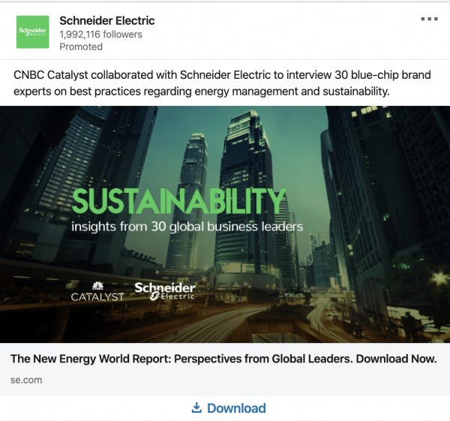450x421 pixels.
Task: Open the Schneider Electric company name link
Action: point(107,21)
